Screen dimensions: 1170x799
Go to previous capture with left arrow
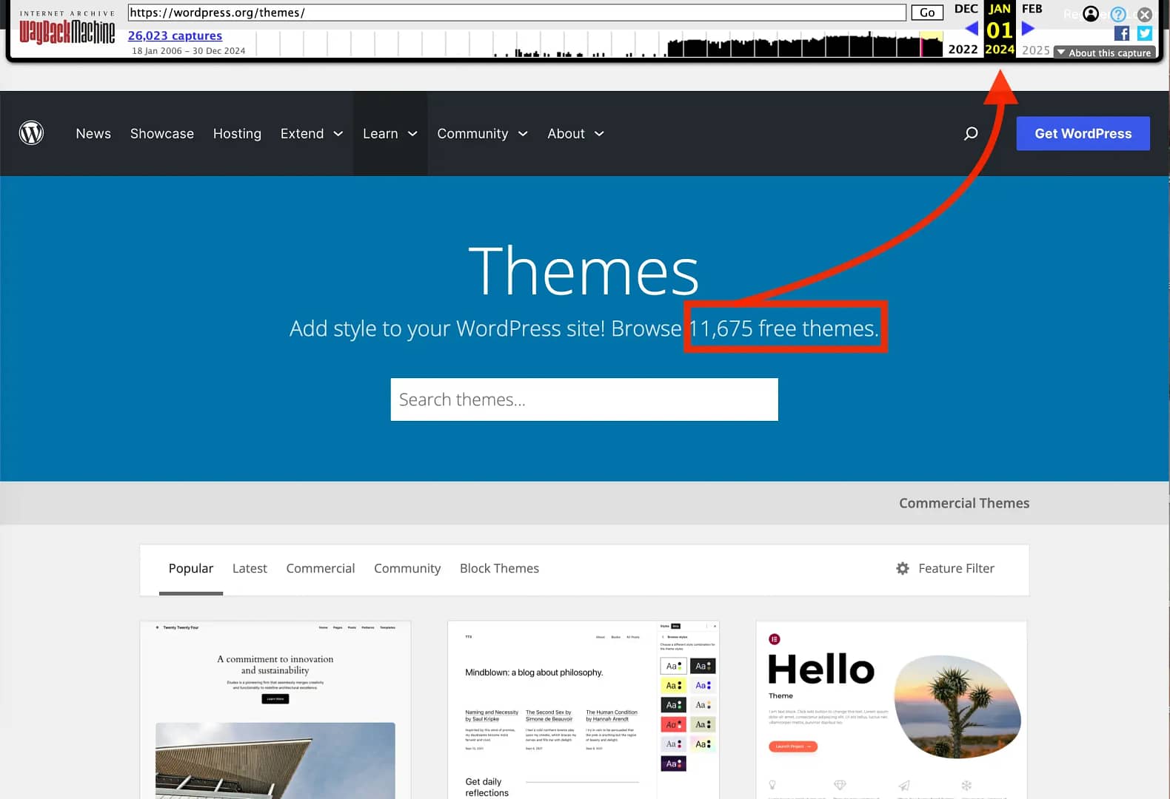pyautogui.click(x=972, y=29)
